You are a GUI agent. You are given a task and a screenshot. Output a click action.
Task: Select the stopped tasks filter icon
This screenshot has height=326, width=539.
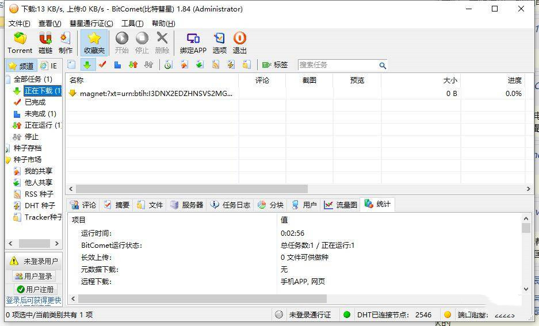point(148,64)
